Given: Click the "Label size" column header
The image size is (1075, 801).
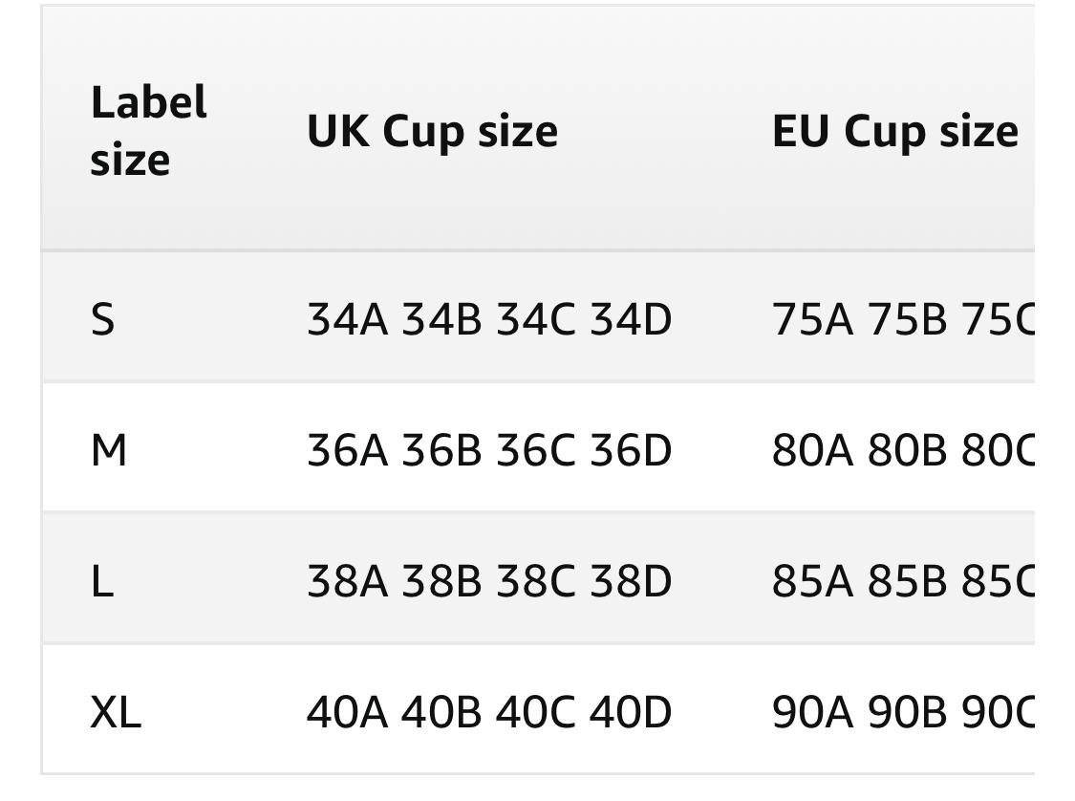Looking at the screenshot, I should click(x=148, y=131).
